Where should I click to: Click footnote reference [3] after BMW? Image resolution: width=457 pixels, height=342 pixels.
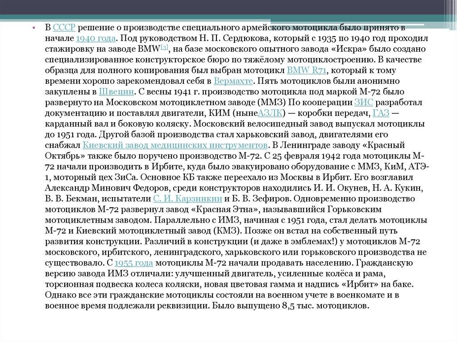pos(165,47)
